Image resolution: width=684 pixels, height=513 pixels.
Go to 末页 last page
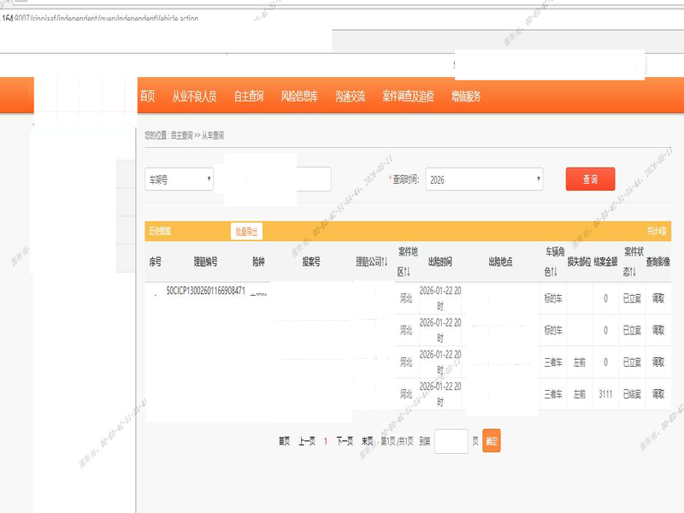coord(368,441)
